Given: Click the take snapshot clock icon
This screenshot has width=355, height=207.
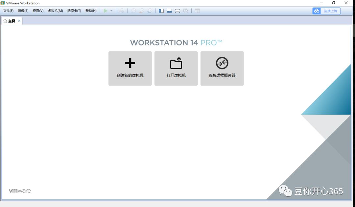Looking at the screenshot, I should pyautogui.click(x=133, y=11).
